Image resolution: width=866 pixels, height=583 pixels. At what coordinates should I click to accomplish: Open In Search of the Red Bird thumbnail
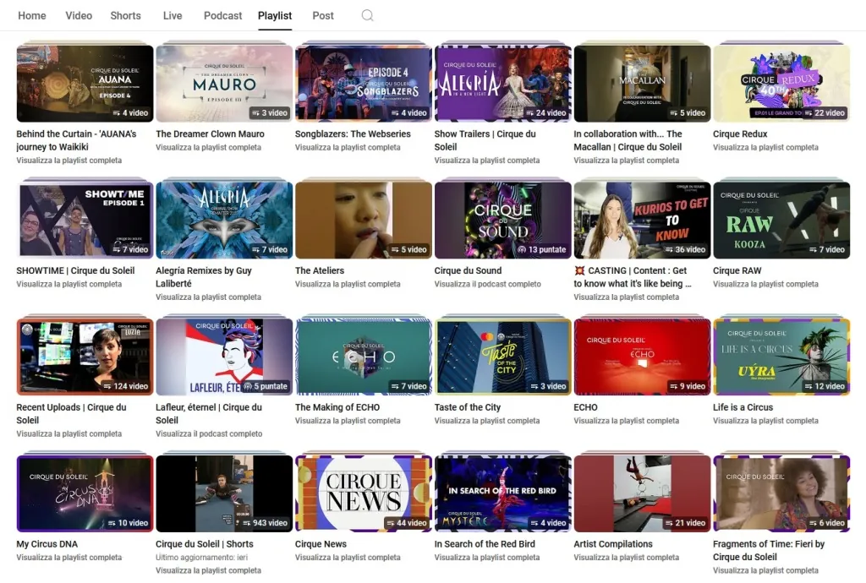click(x=502, y=493)
